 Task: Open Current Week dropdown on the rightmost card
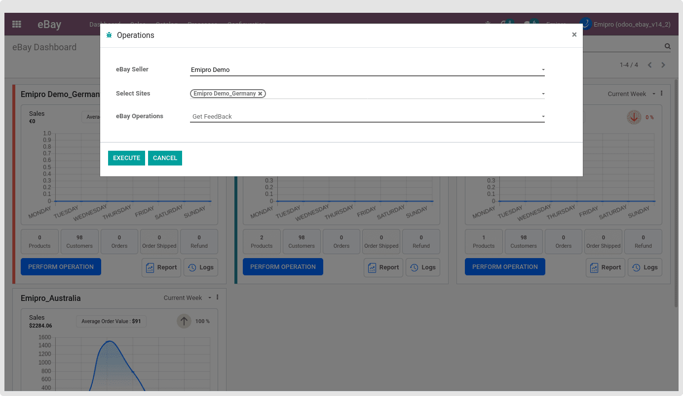(631, 94)
